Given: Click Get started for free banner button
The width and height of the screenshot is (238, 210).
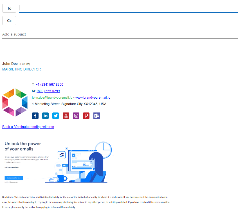Looking at the screenshot, I should click(x=14, y=178).
